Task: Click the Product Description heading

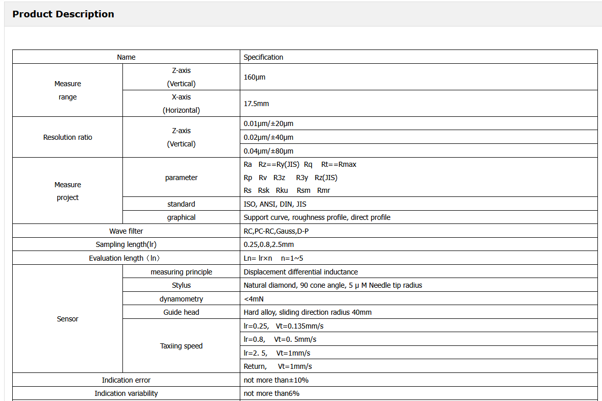Action: (63, 14)
